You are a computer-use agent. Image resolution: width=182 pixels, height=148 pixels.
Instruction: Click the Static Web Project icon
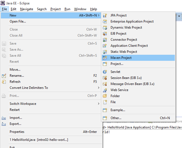tap(105, 52)
